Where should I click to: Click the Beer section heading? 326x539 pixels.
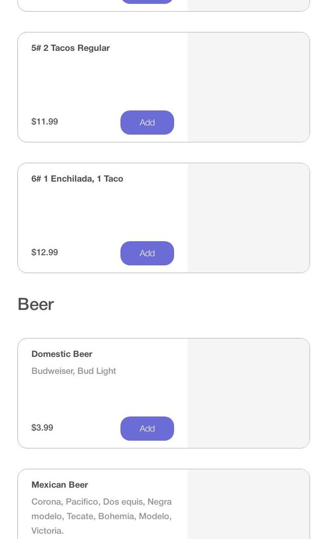pyautogui.click(x=36, y=304)
